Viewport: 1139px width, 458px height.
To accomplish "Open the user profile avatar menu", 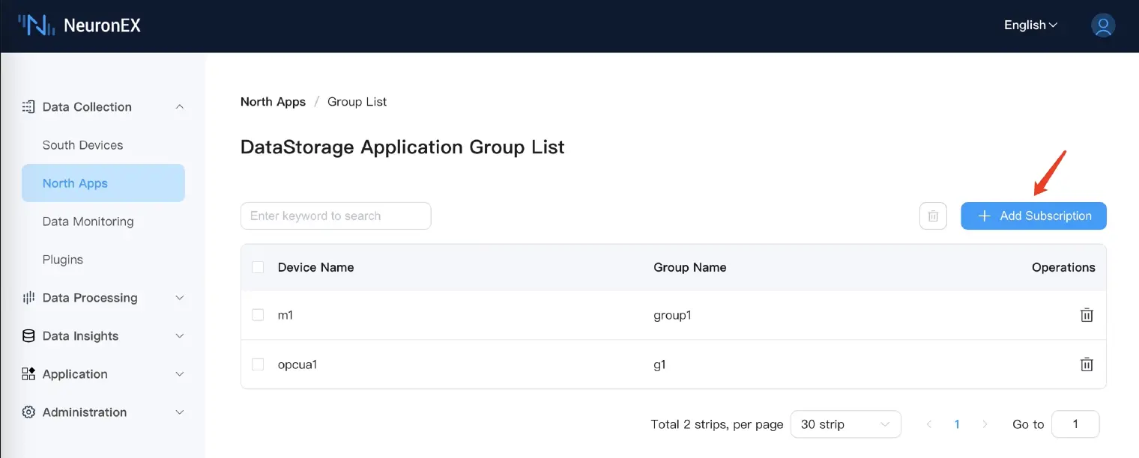I will coord(1103,25).
